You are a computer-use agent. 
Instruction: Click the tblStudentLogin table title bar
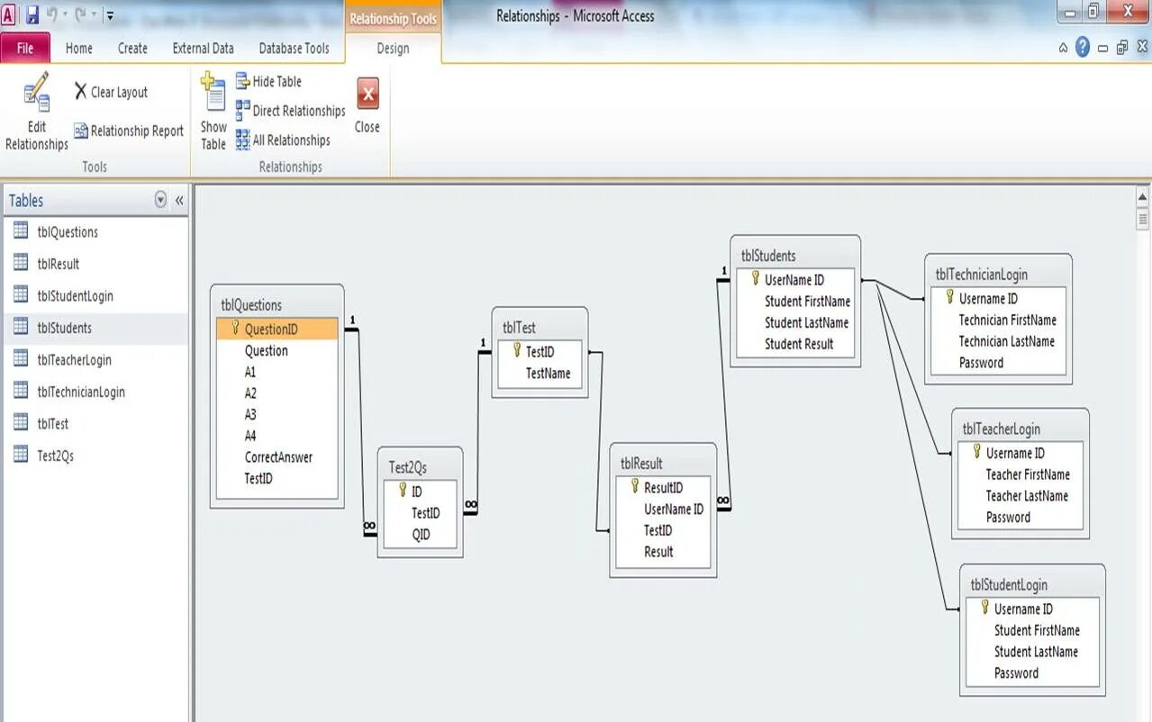point(1032,585)
